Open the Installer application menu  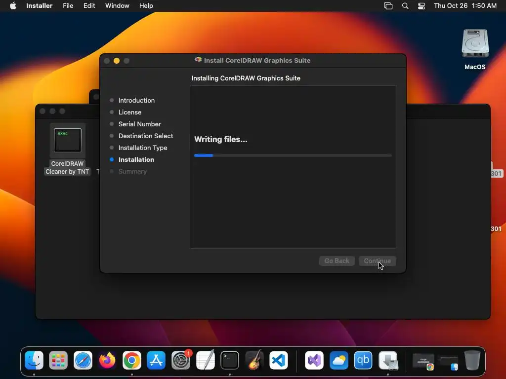(40, 6)
